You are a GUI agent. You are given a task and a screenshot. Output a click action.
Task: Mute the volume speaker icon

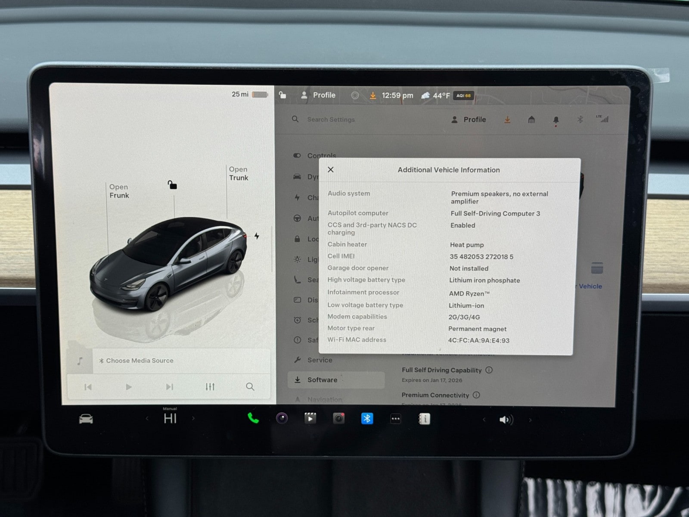(x=506, y=420)
